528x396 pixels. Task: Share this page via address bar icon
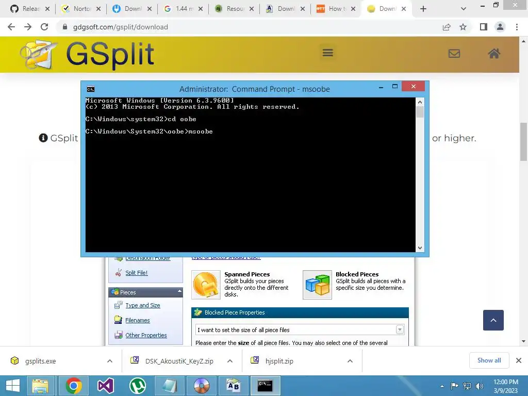[447, 27]
